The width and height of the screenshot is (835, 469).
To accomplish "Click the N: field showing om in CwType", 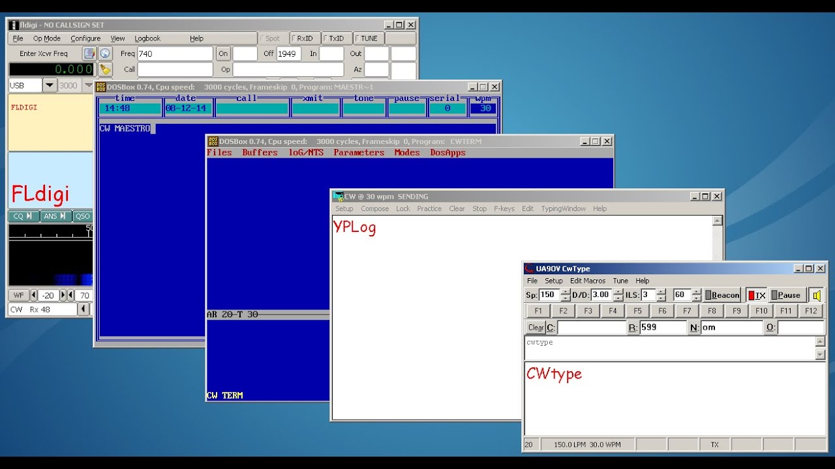I will click(731, 328).
